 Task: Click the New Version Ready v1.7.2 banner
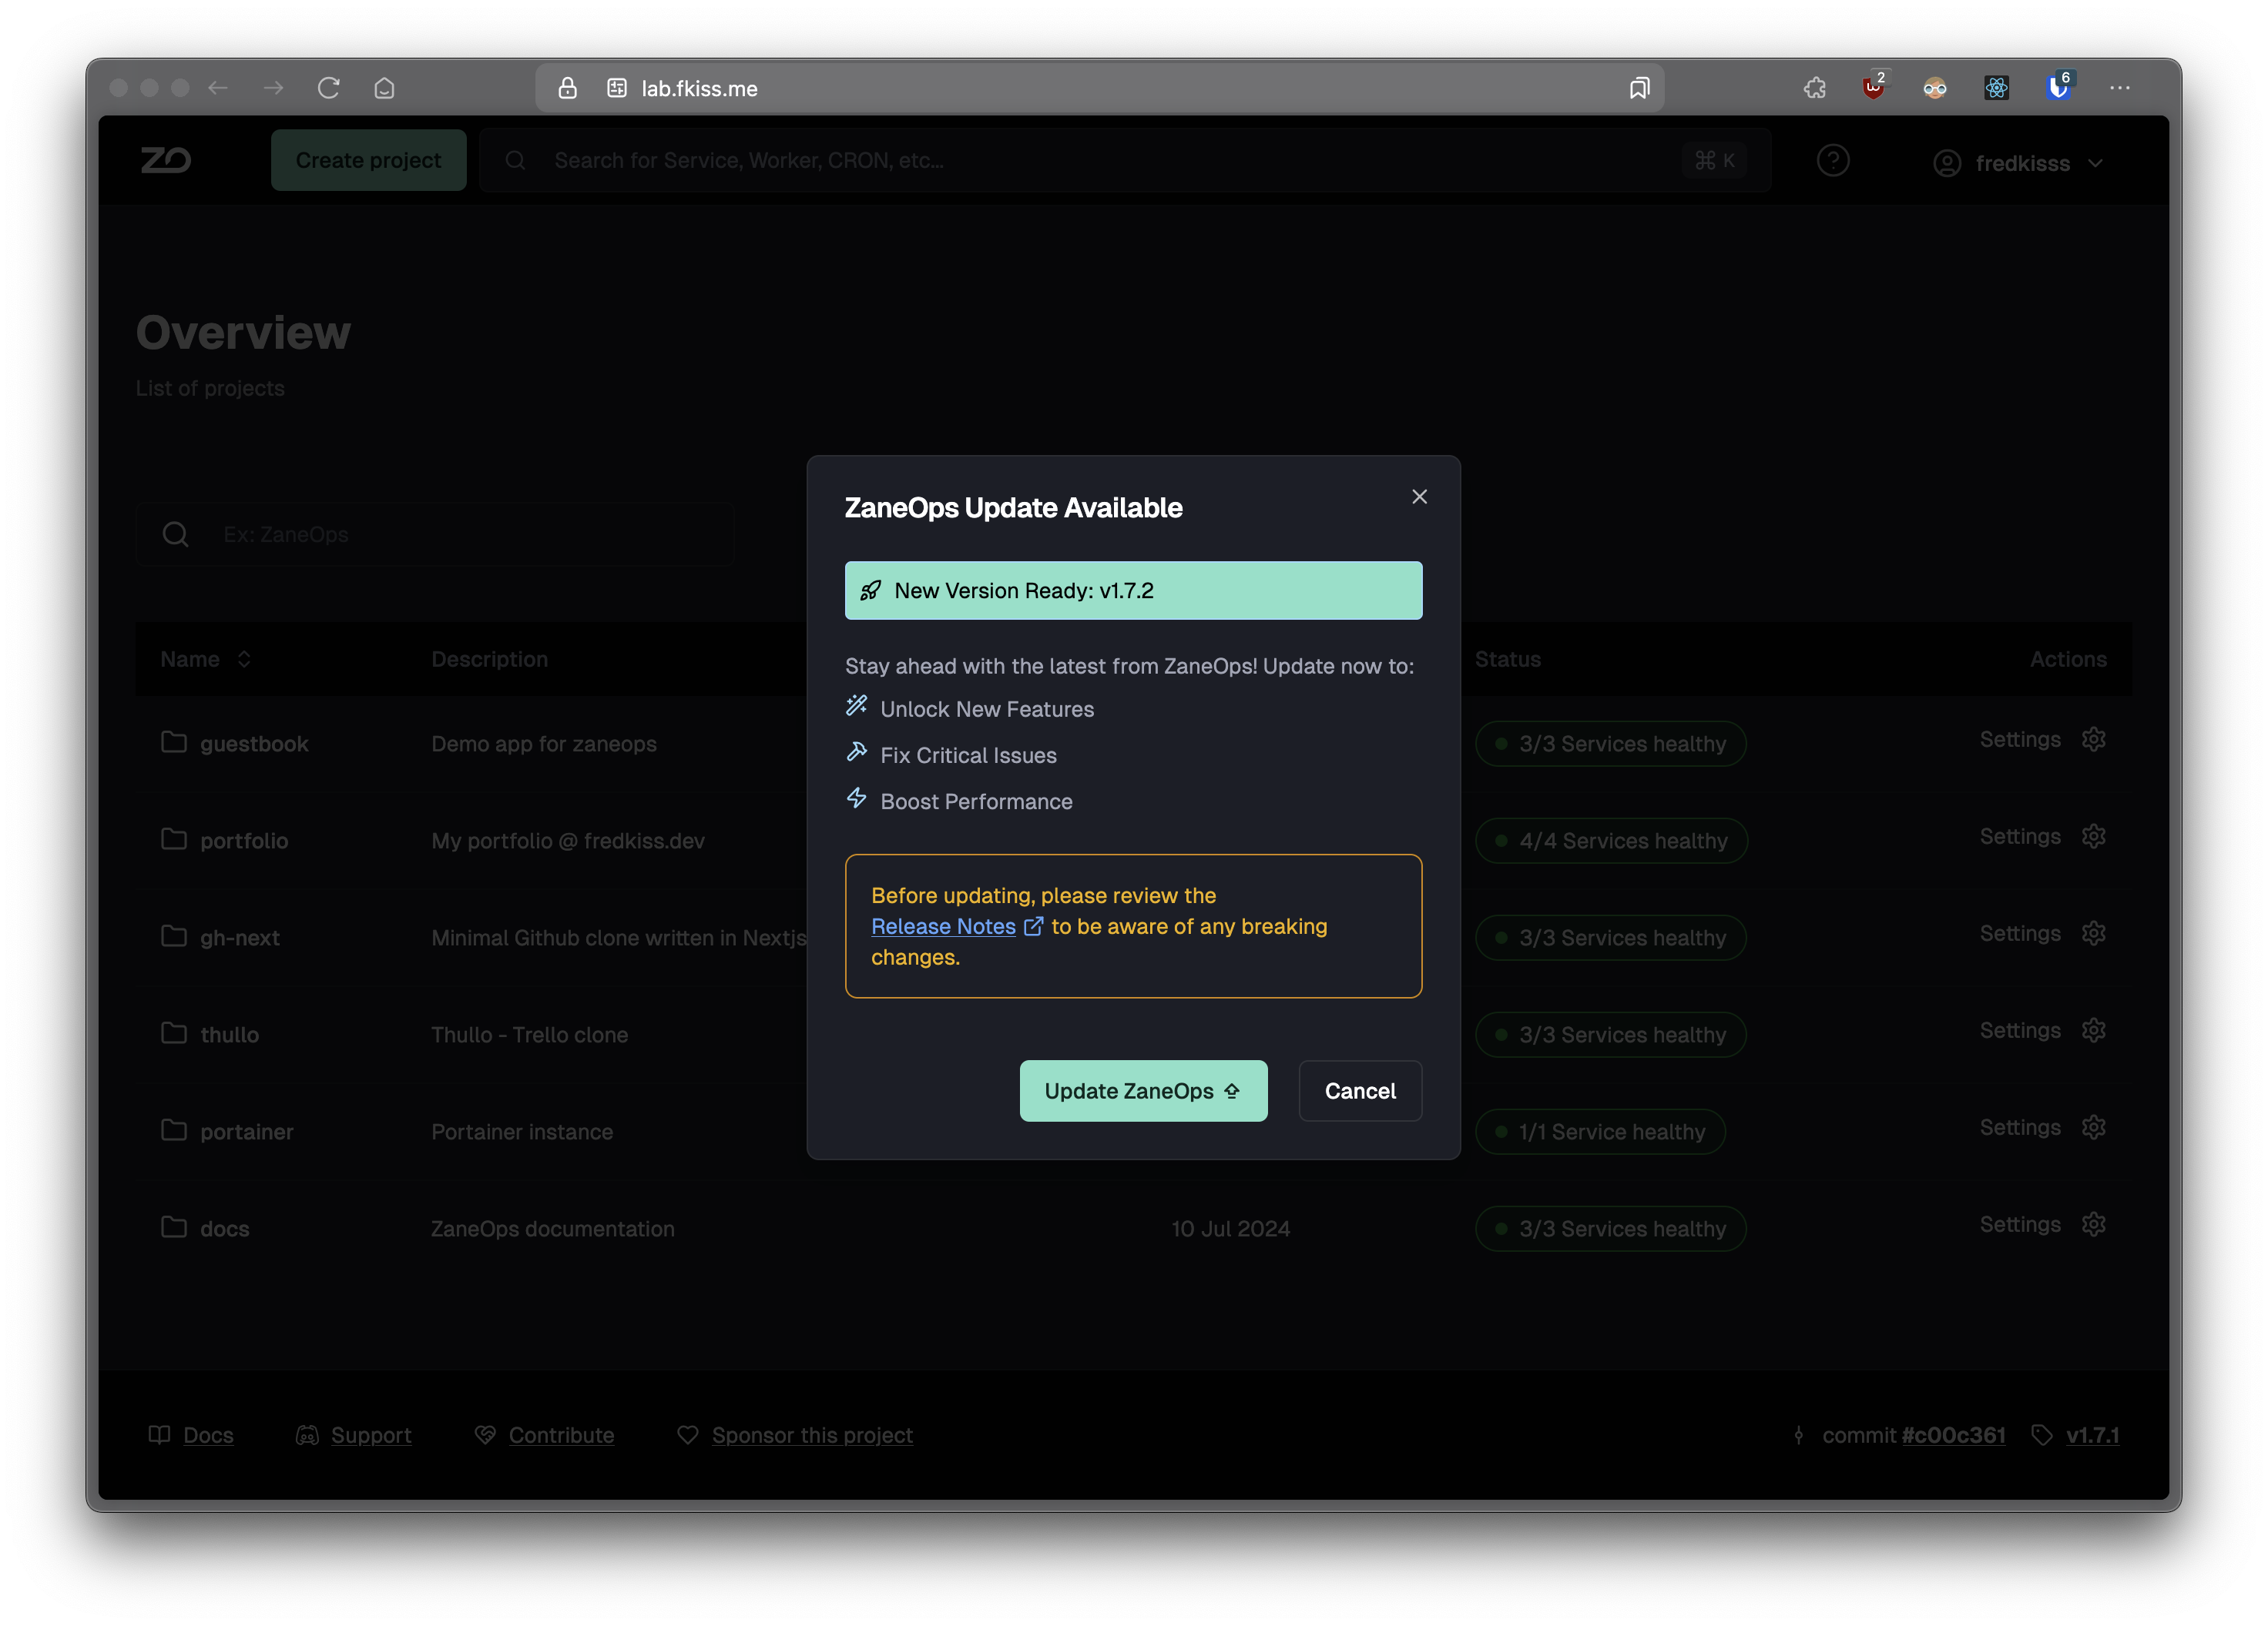[1133, 591]
